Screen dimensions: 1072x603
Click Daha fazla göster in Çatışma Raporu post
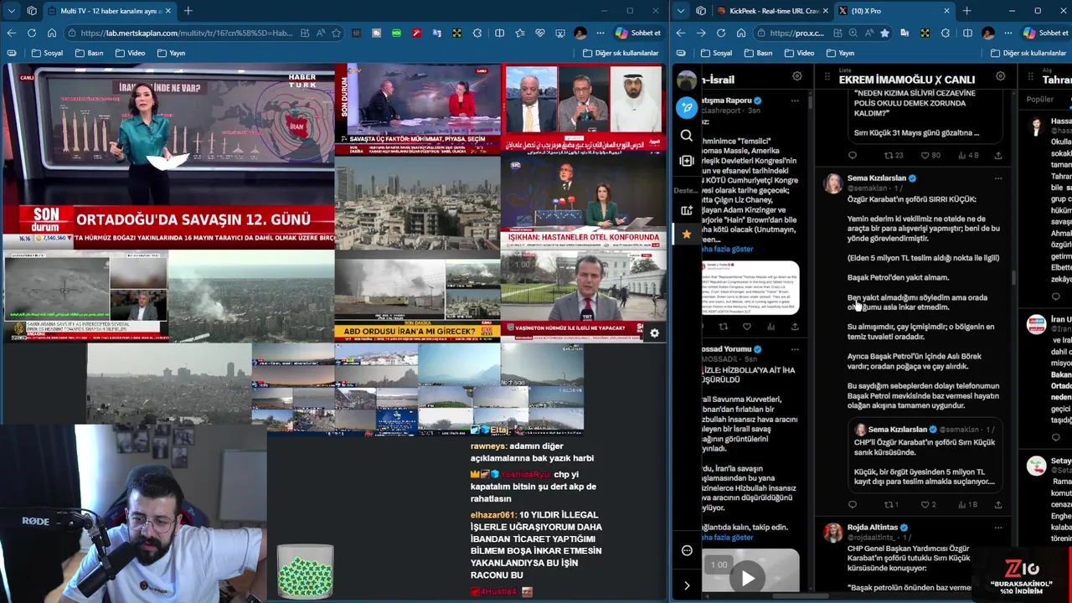pos(727,249)
